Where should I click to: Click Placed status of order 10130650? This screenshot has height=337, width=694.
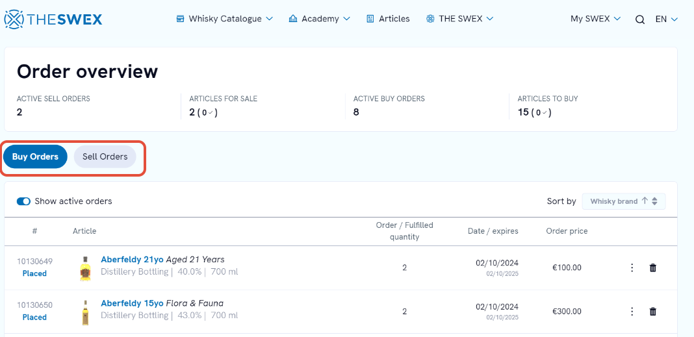(34, 317)
